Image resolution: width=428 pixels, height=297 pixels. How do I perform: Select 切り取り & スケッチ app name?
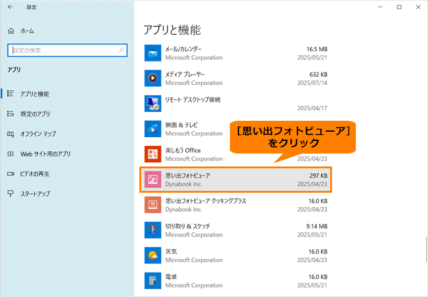(188, 226)
